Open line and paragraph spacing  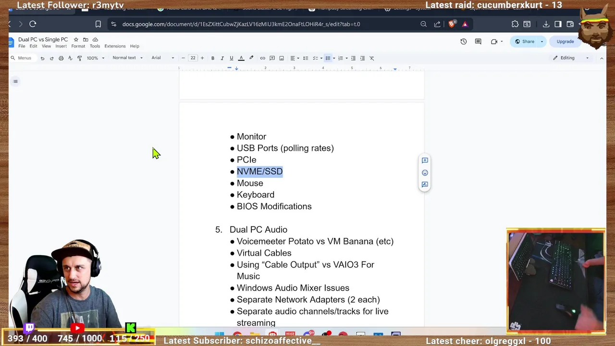pyautogui.click(x=305, y=58)
